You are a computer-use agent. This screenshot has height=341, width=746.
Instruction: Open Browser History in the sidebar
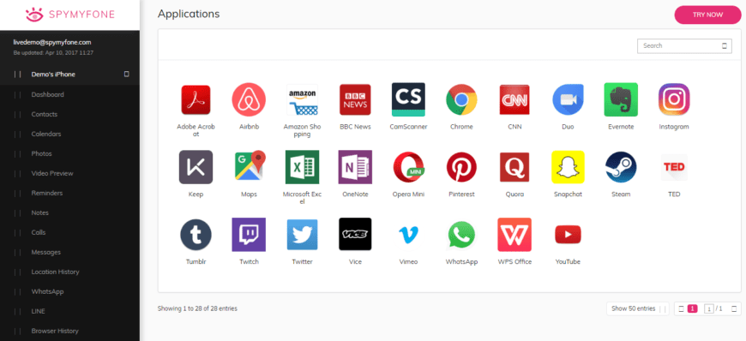coord(55,331)
